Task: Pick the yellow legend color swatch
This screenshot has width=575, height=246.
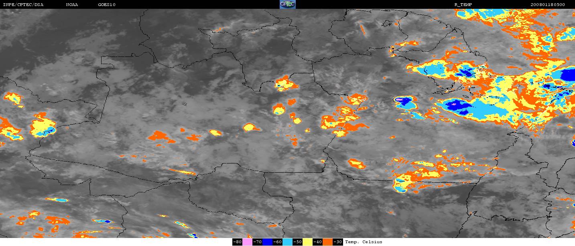Action: [x=307, y=242]
